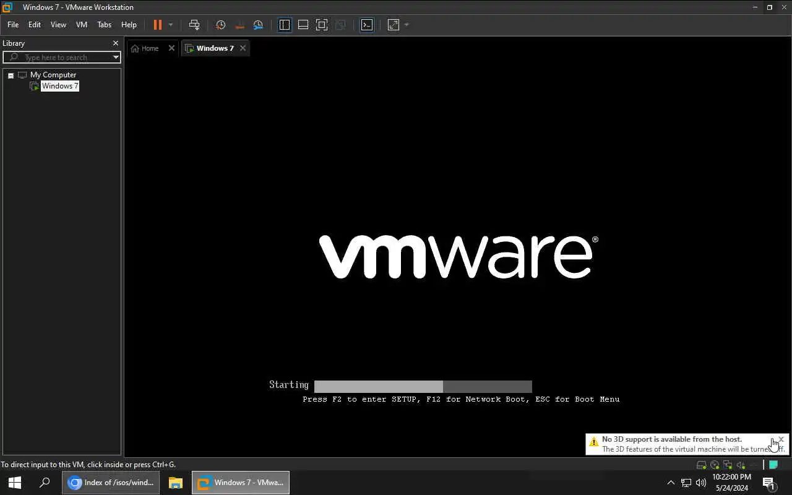Click the Revert to snapshot toolbar icon
792x495 pixels.
tap(239, 25)
